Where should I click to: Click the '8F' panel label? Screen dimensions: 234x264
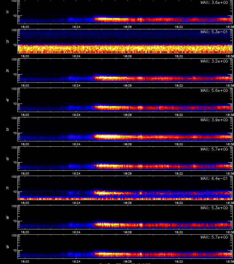pyautogui.click(x=8, y=217)
